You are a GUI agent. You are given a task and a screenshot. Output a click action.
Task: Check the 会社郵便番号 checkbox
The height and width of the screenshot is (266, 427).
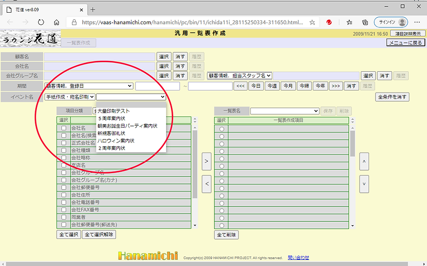point(64,188)
